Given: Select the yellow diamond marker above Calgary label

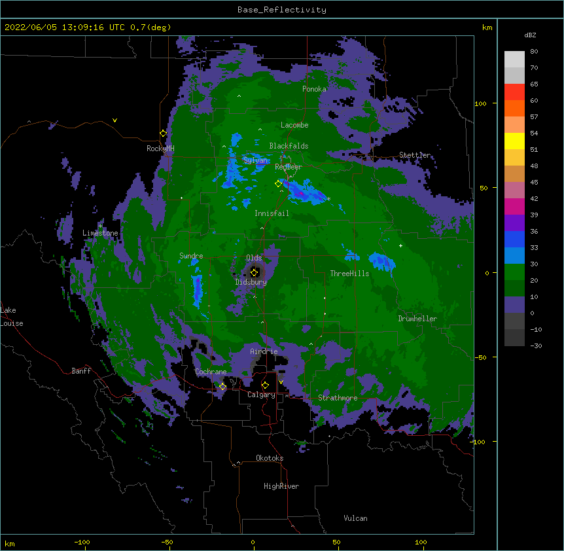Looking at the screenshot, I should 265,385.
